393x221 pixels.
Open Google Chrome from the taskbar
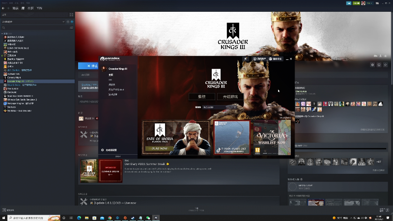point(110,218)
